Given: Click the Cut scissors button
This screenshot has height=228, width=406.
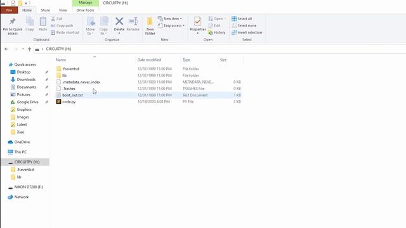Looking at the screenshot, I should coord(56,18).
